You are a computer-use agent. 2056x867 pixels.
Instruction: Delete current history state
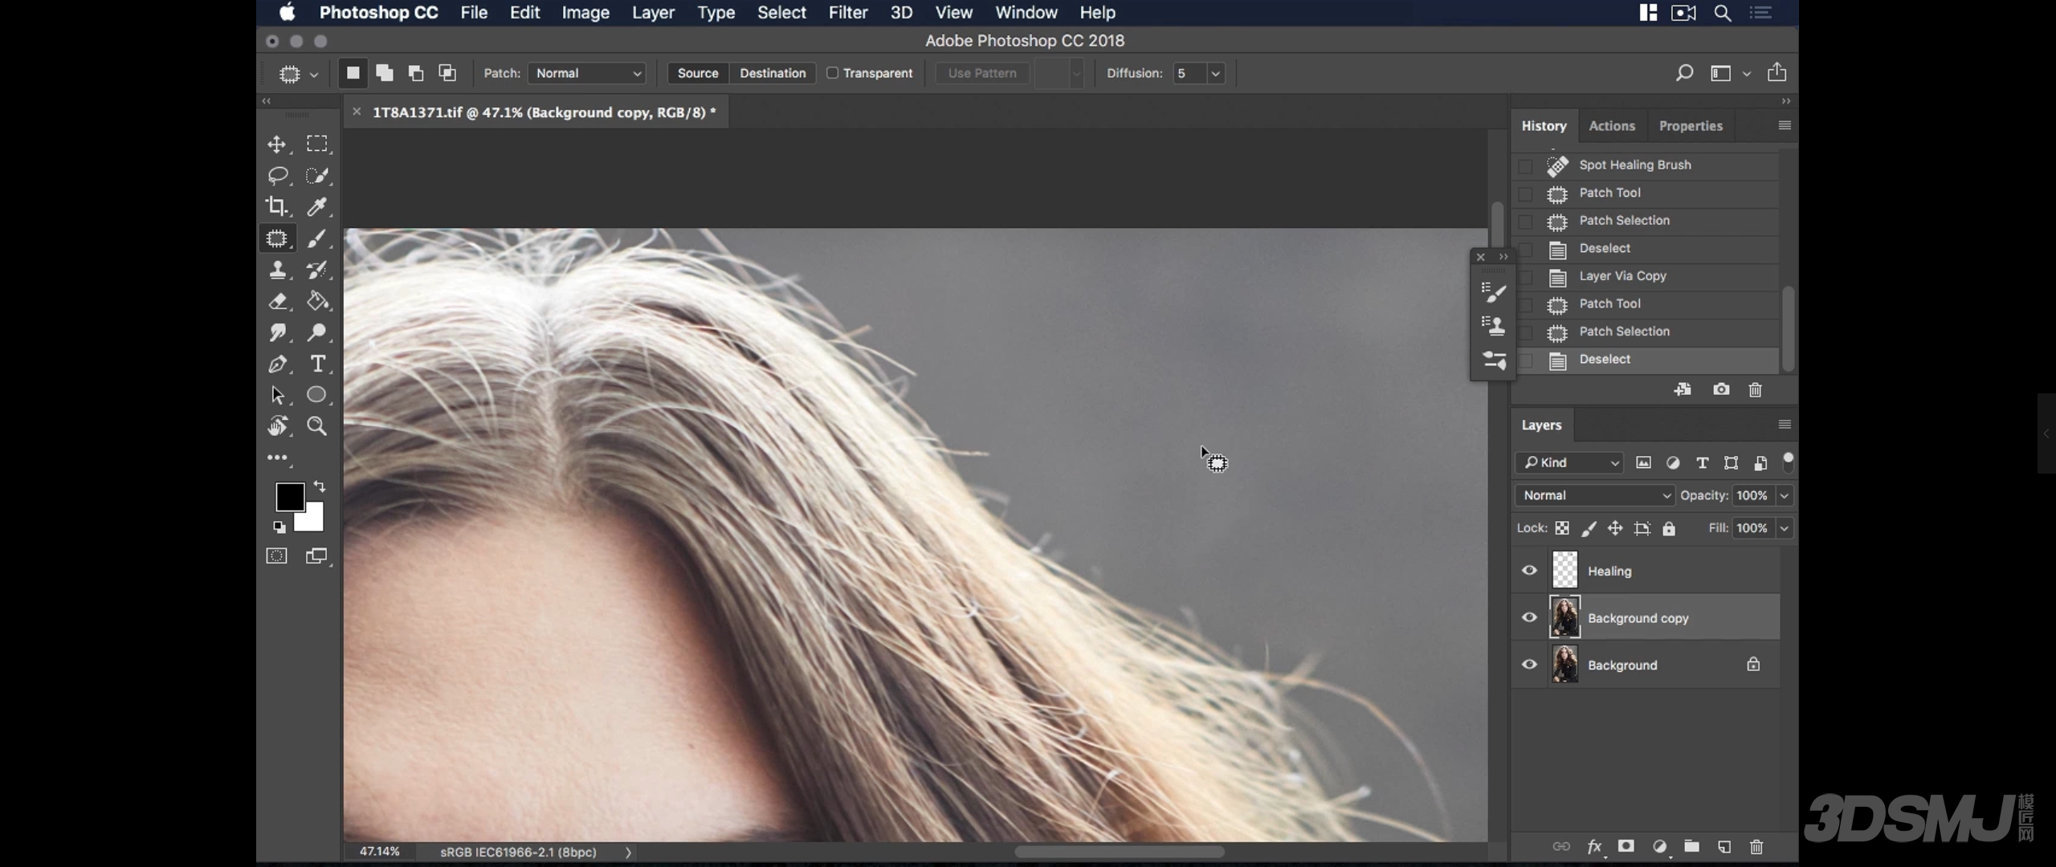(1756, 389)
